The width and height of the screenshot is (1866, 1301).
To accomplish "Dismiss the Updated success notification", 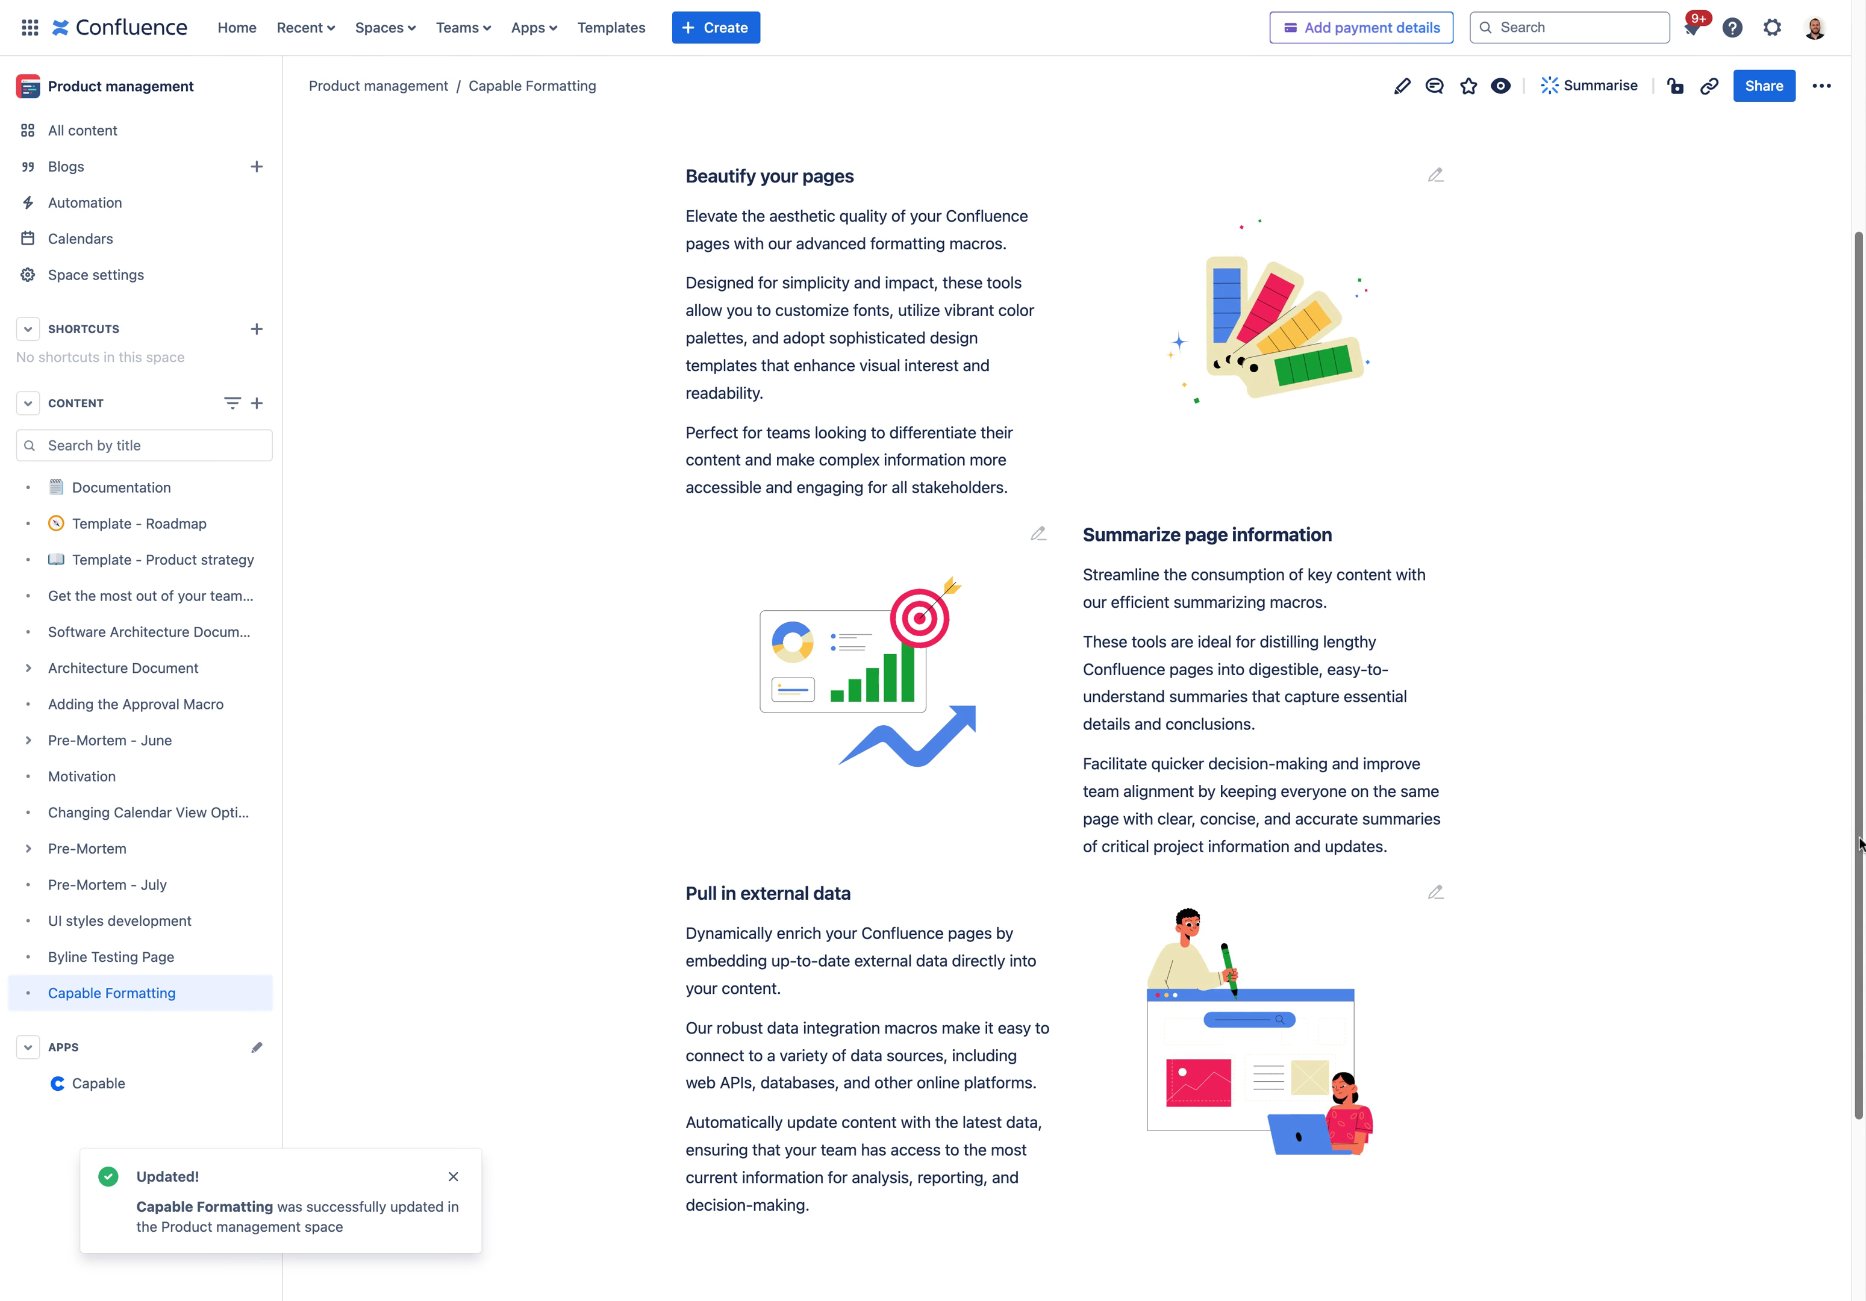I will 454,1176.
